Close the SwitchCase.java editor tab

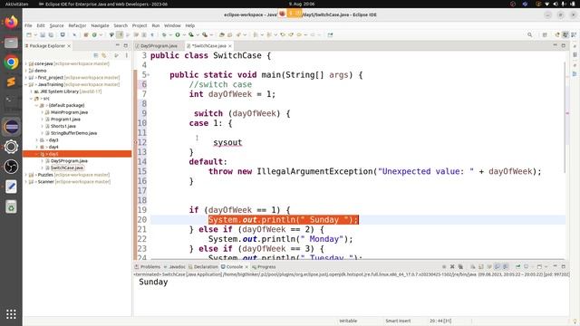[x=230, y=46]
